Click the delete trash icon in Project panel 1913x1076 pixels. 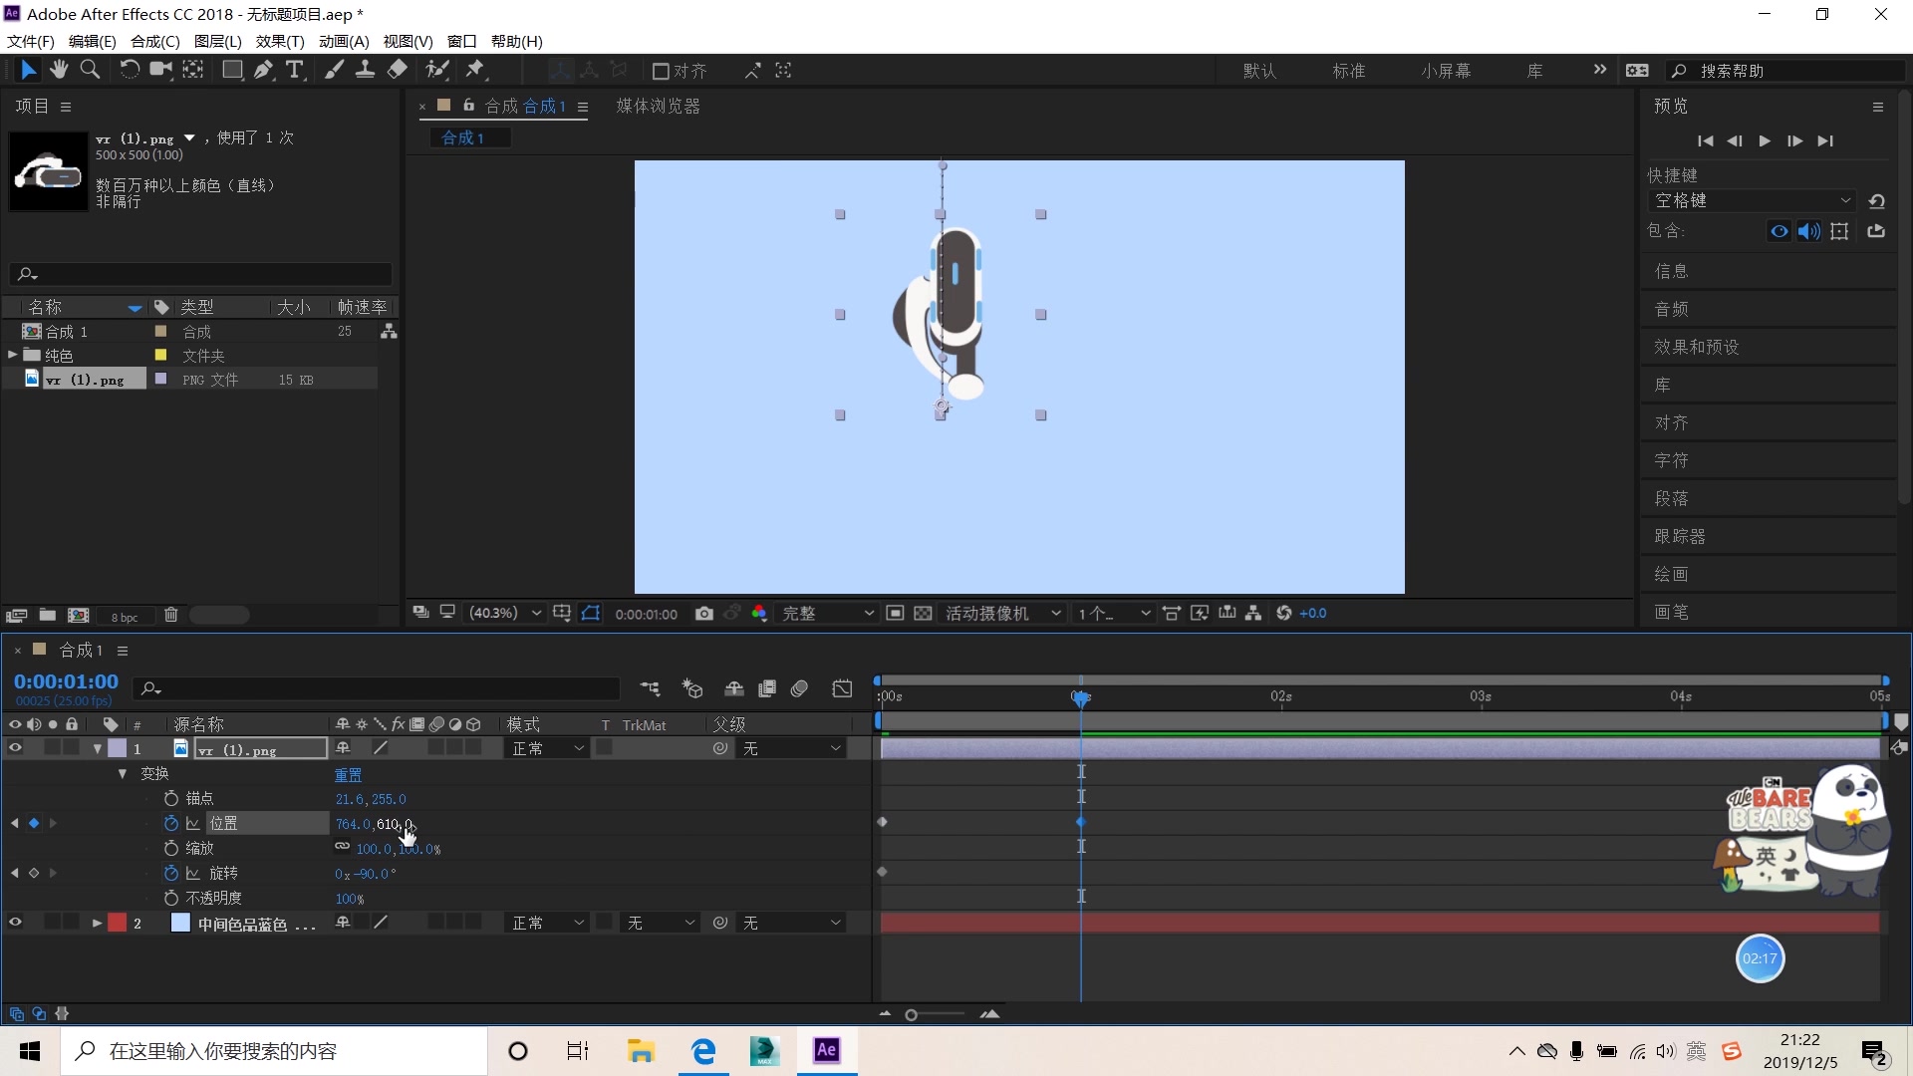coord(171,616)
